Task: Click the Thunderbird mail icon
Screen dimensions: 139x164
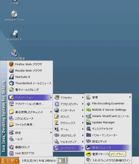Action: click(x=11, y=83)
